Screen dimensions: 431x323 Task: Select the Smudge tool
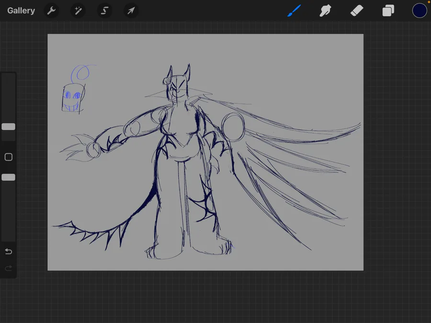[x=325, y=11]
